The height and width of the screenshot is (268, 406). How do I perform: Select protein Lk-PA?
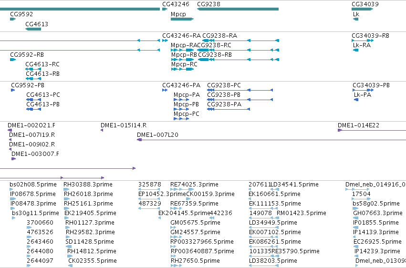click(363, 95)
